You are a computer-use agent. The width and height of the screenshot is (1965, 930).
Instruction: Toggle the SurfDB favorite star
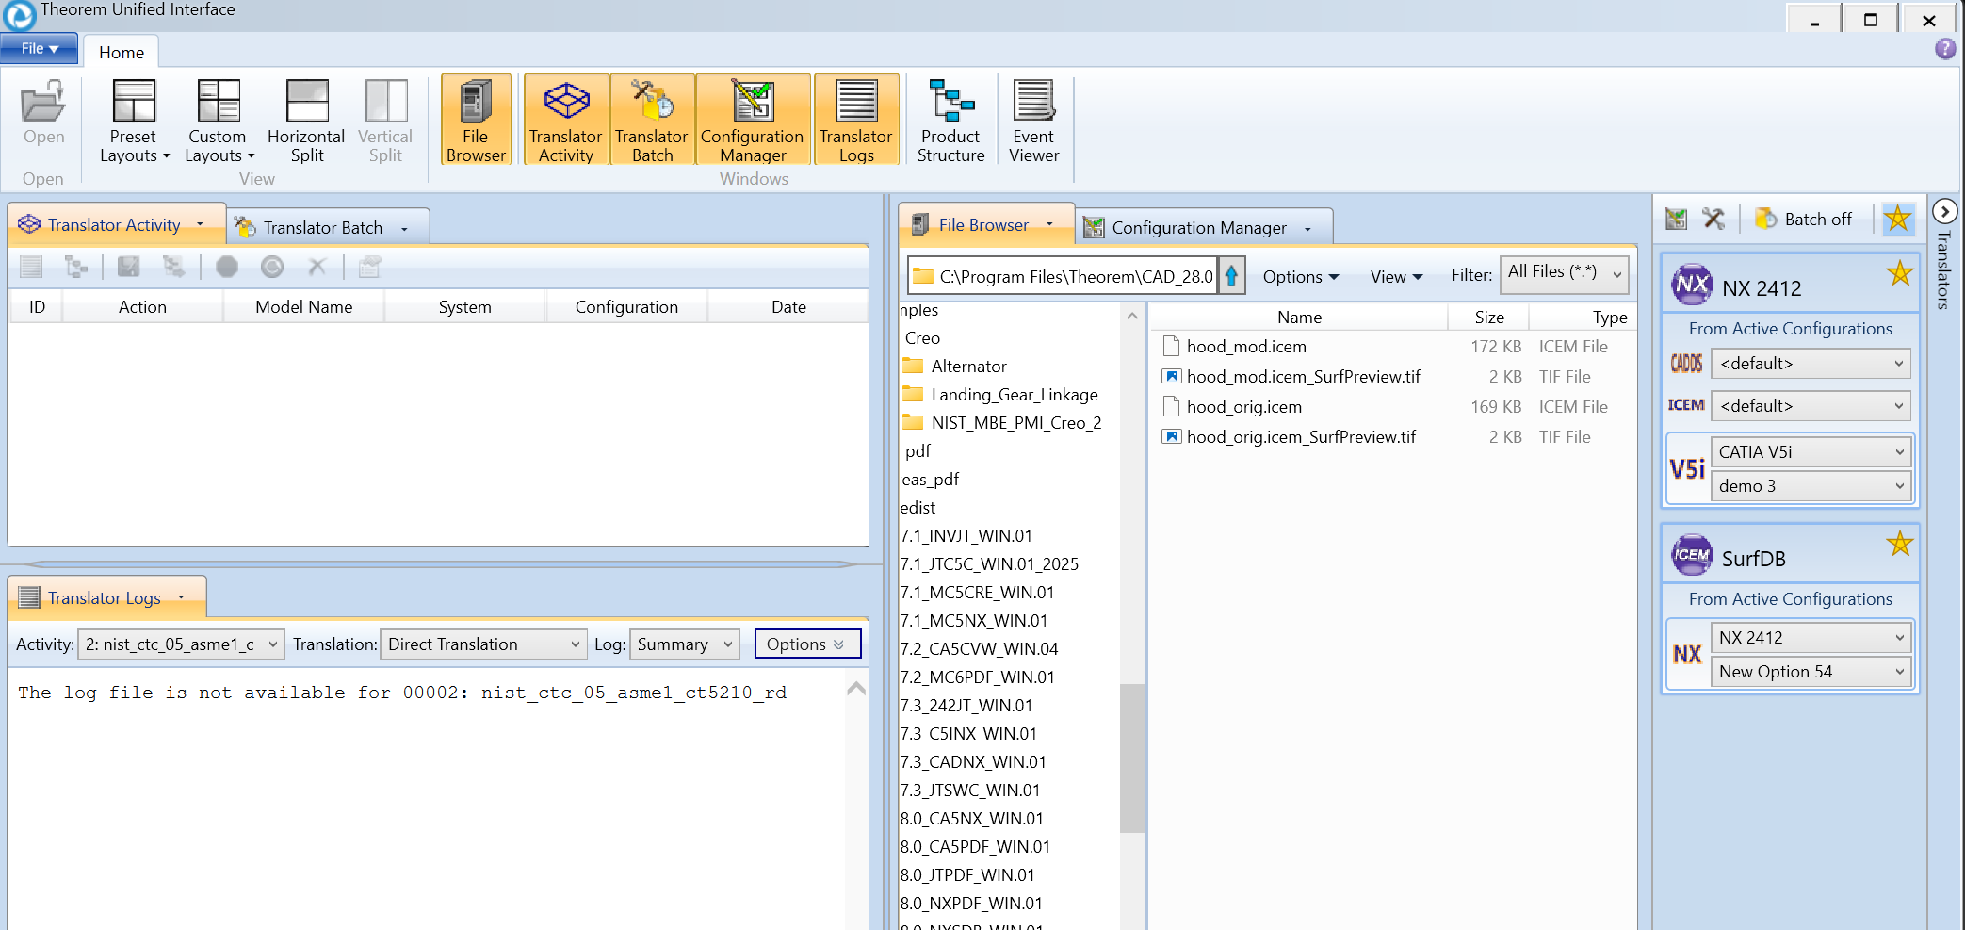1900,545
